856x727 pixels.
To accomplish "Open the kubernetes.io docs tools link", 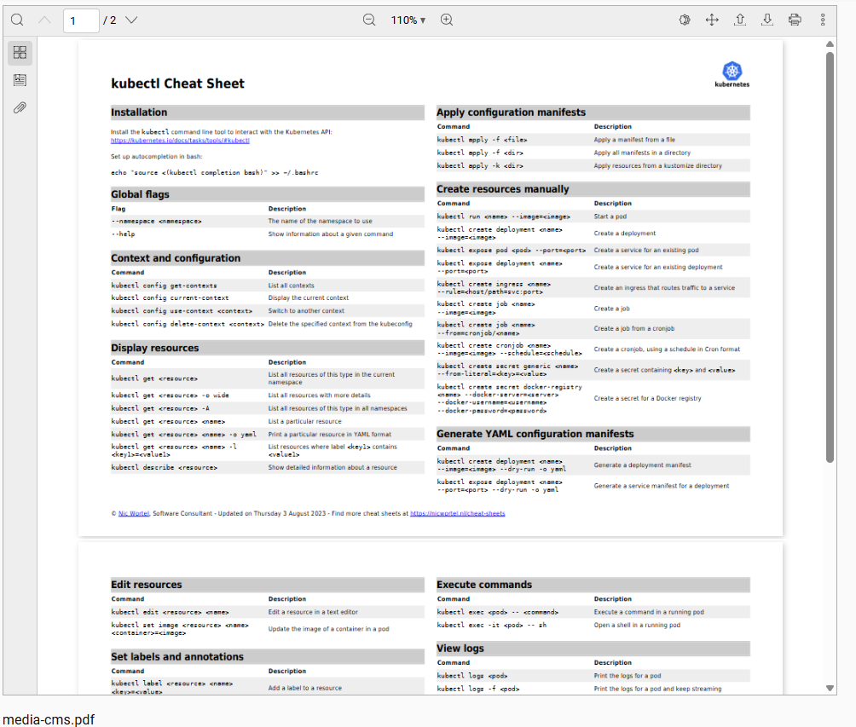I will [180, 141].
